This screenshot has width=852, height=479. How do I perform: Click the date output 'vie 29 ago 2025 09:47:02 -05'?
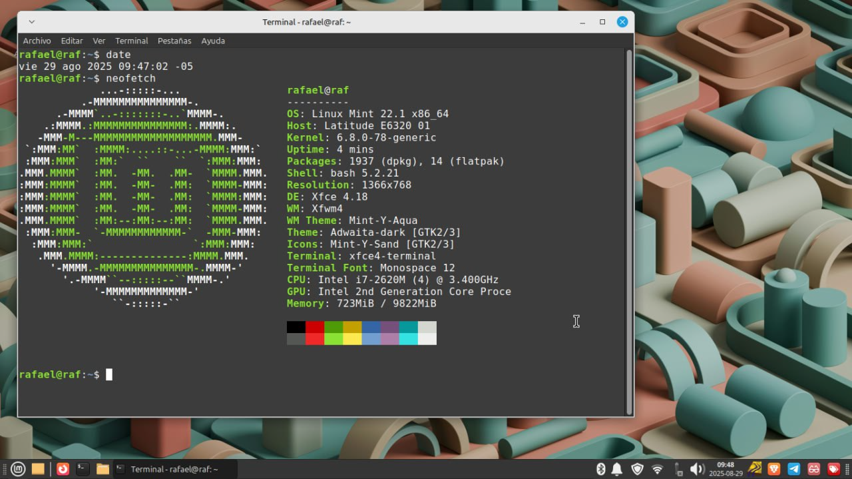pos(106,67)
